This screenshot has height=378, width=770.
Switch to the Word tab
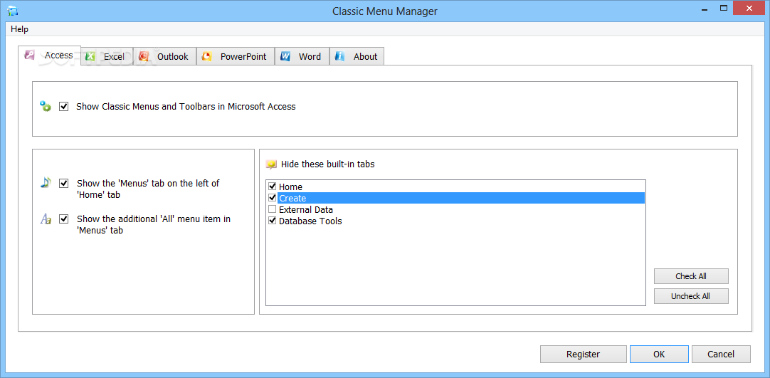point(302,56)
